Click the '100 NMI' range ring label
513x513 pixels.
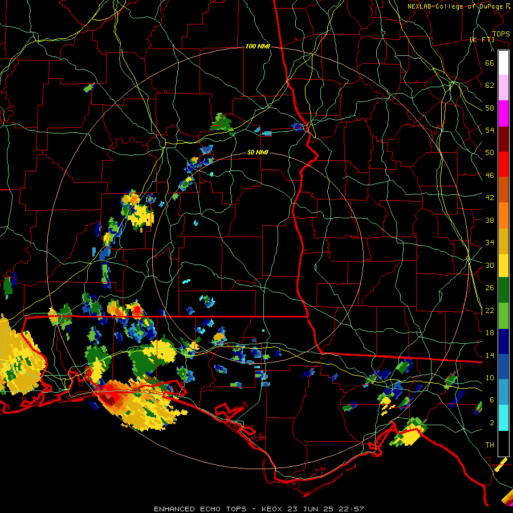258,47
